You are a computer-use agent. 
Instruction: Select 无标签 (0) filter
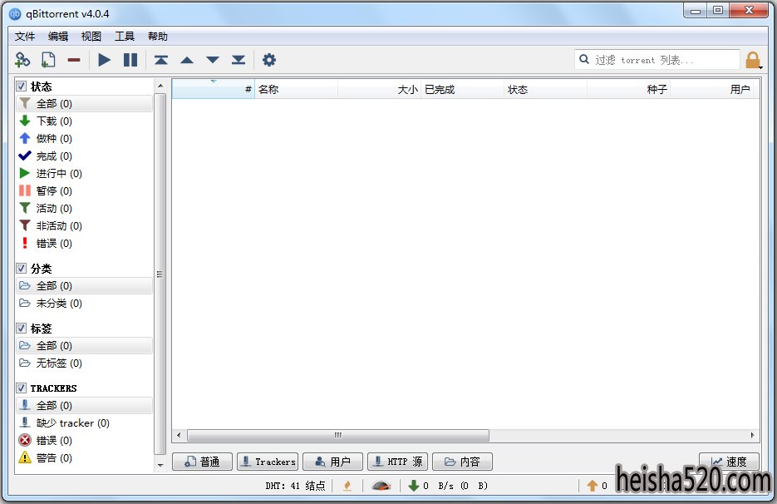pos(84,363)
